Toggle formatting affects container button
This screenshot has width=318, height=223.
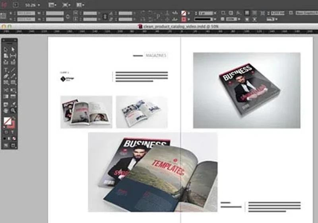pos(6,132)
